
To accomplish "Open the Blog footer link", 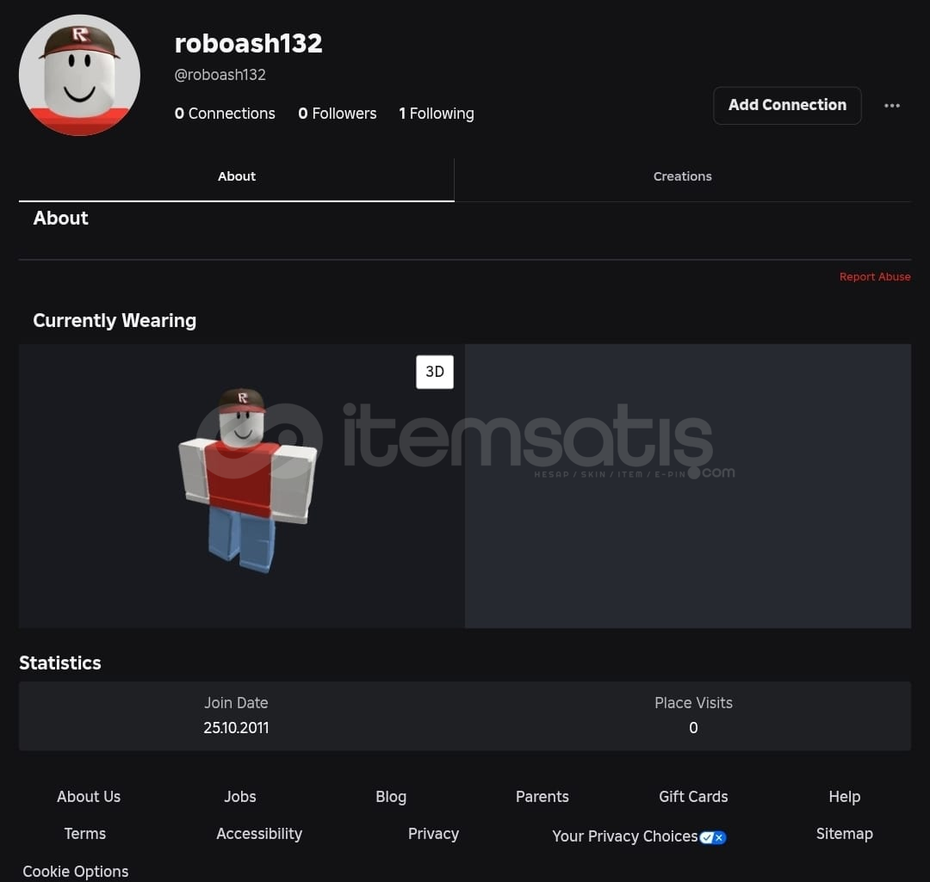I will pos(391,797).
